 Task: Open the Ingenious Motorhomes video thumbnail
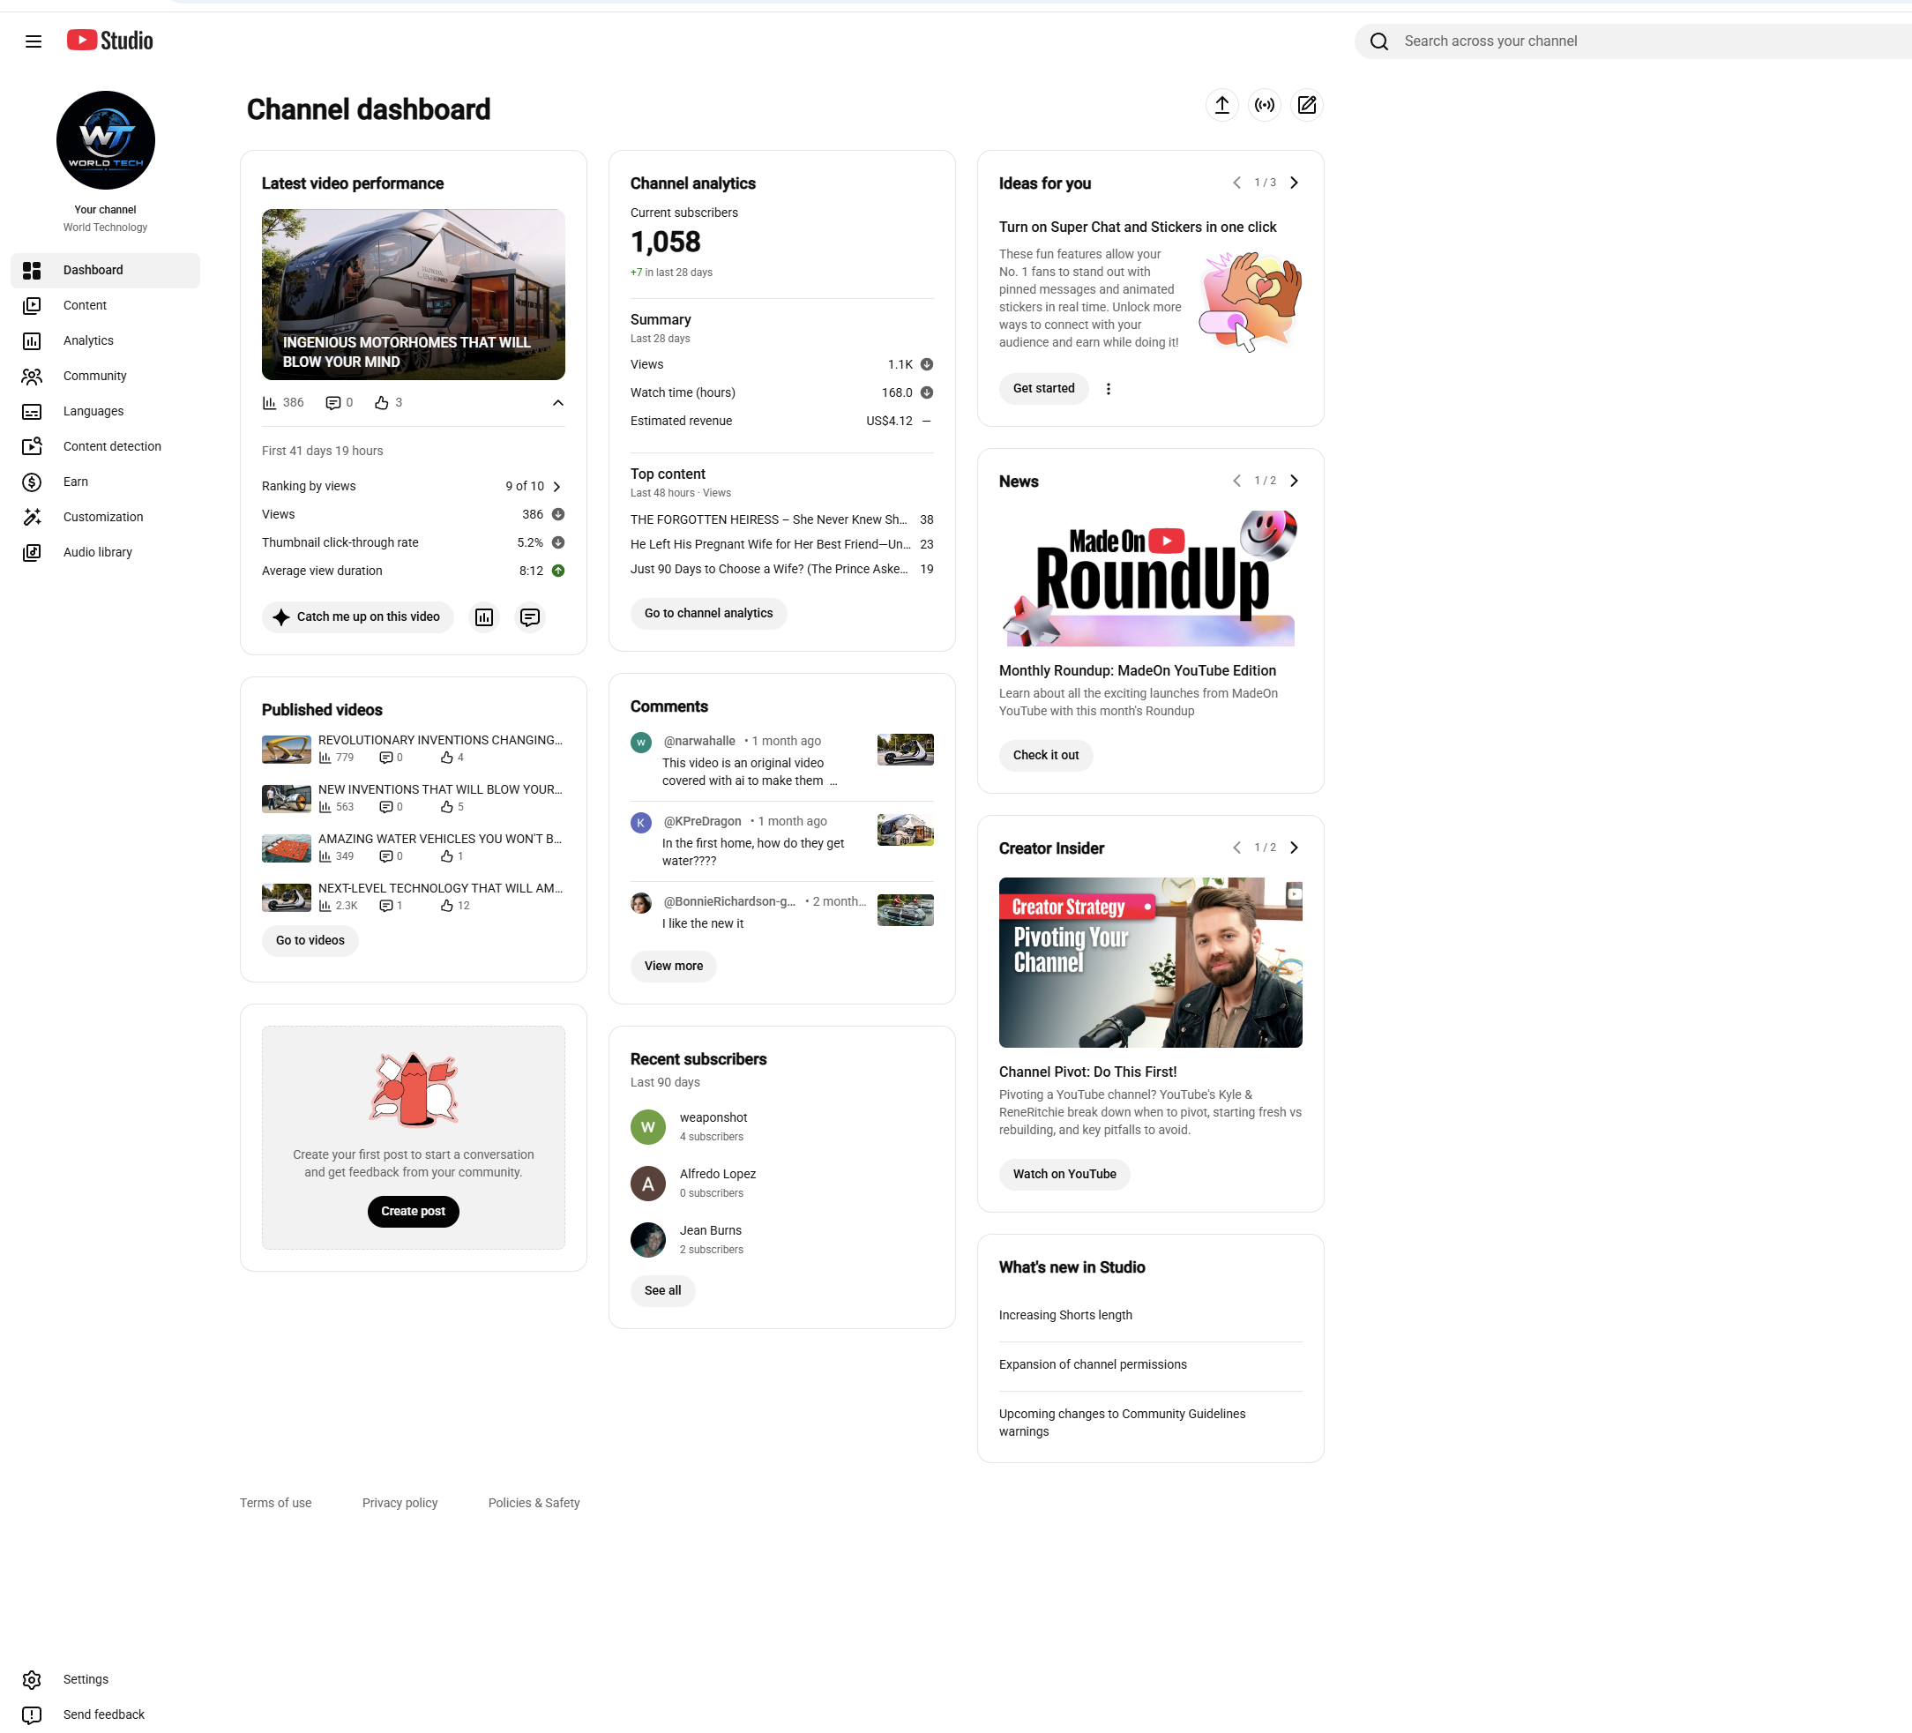(x=414, y=295)
